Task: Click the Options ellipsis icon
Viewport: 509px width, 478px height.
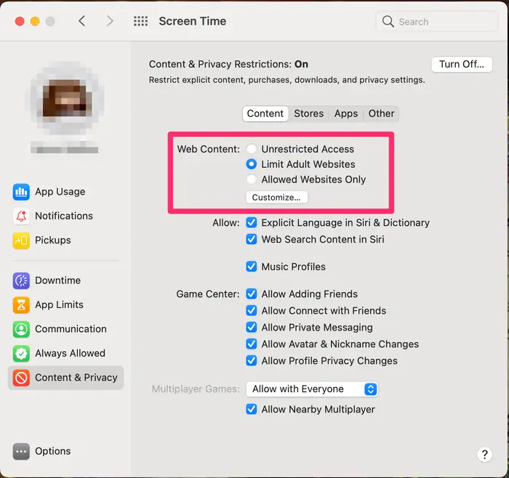Action: [21, 451]
